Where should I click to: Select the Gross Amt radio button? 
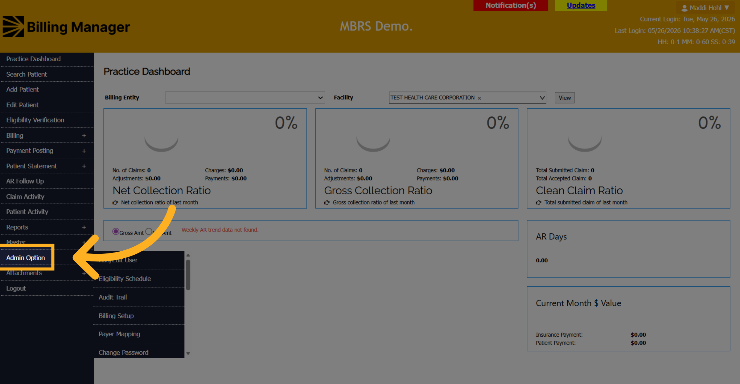pos(116,231)
